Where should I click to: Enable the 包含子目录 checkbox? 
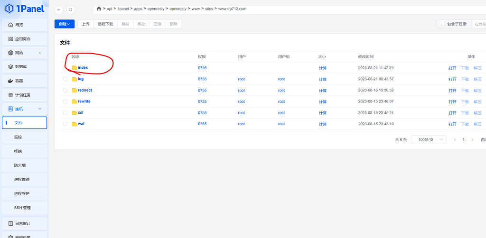[x=443, y=24]
